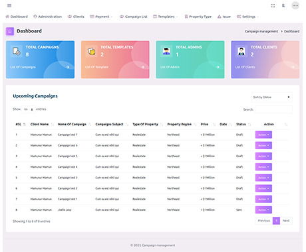Sort table by Date column arrows
The width and height of the screenshot is (306, 252).
231,125
